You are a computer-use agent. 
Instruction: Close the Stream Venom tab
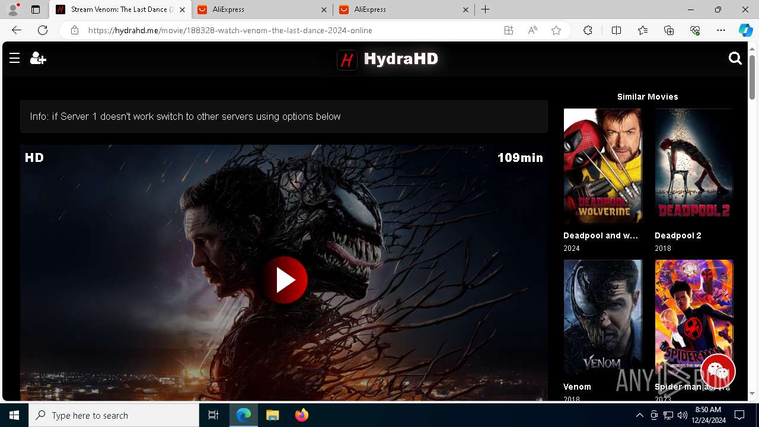(x=182, y=9)
